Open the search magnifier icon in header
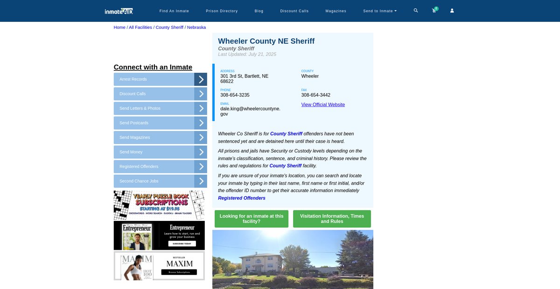This screenshot has height=289, width=560. tap(416, 10)
